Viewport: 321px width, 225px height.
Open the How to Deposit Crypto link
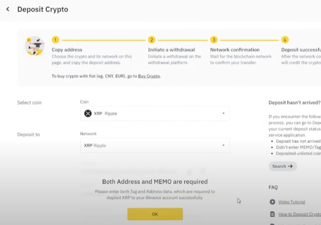point(299,214)
